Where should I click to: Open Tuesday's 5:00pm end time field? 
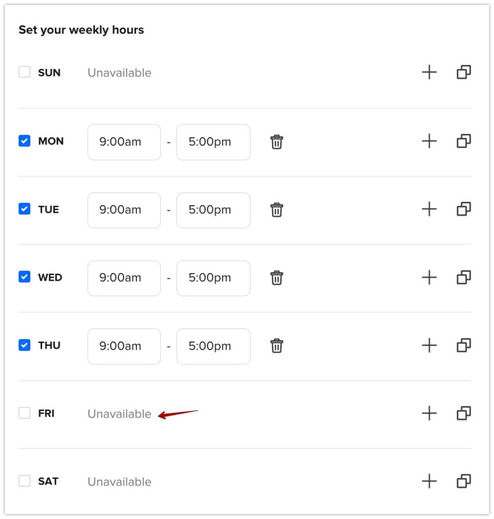click(214, 210)
